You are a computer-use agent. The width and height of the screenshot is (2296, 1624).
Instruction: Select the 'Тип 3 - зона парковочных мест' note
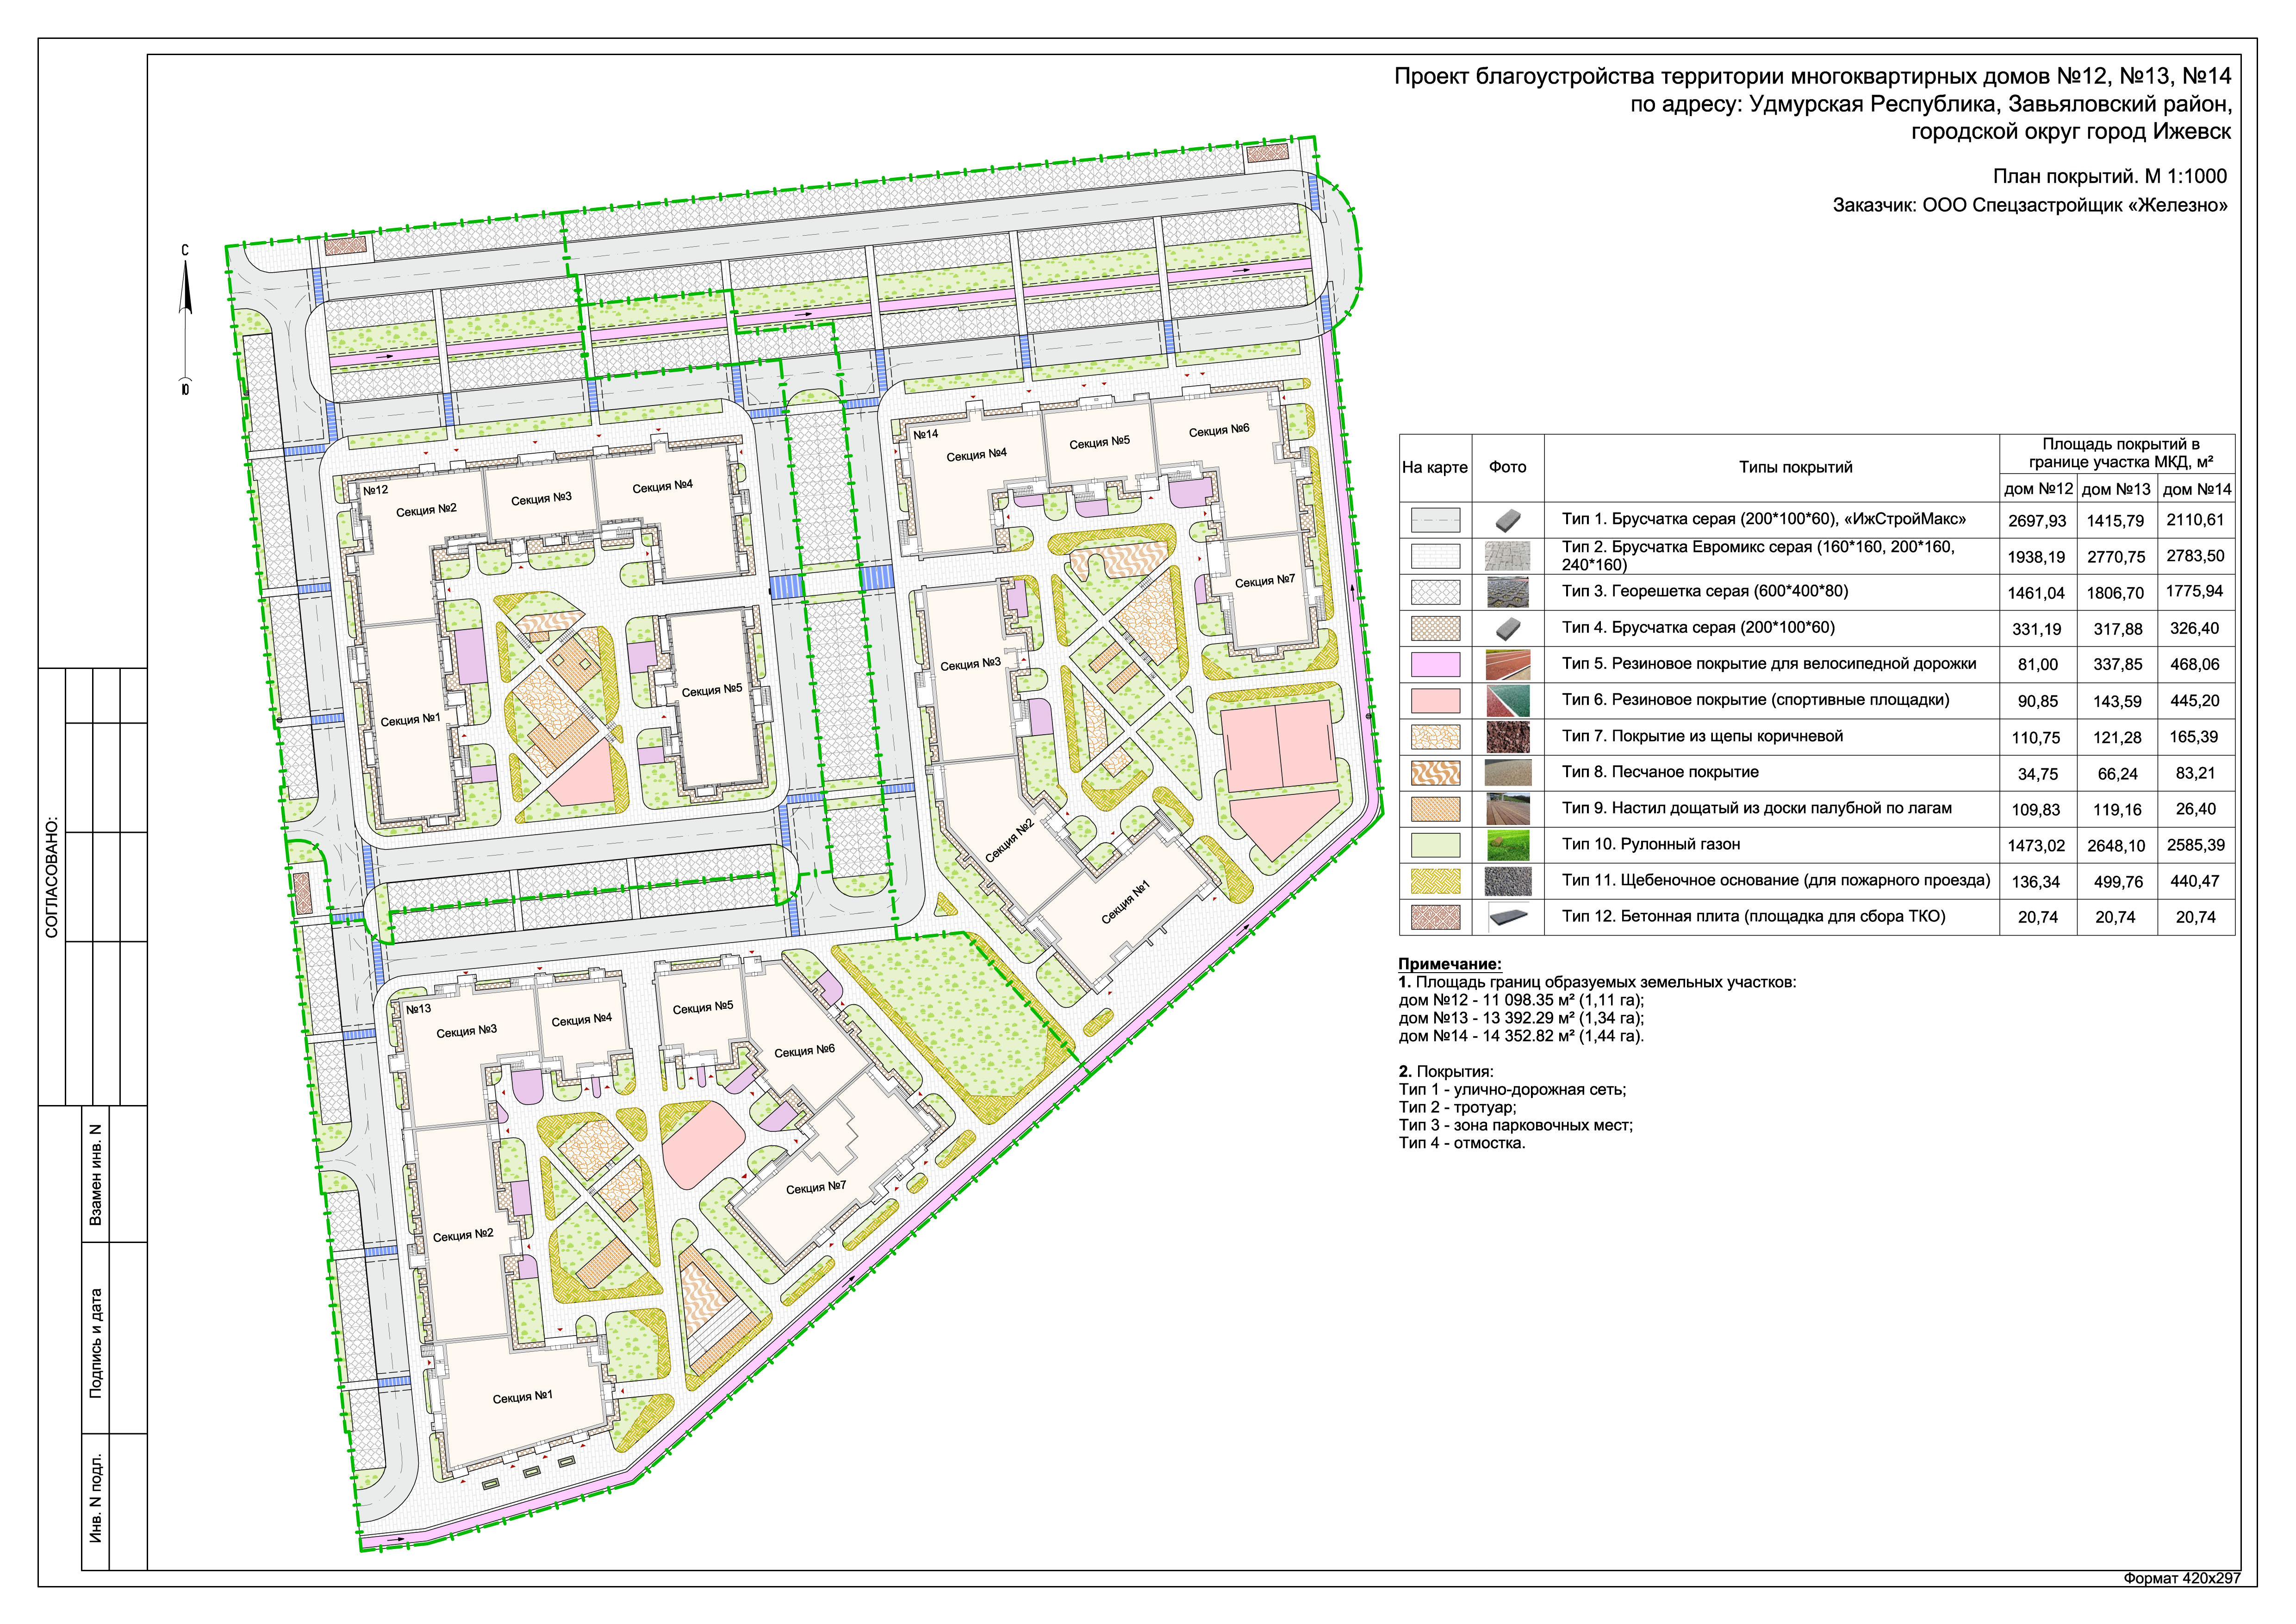click(x=1516, y=1126)
